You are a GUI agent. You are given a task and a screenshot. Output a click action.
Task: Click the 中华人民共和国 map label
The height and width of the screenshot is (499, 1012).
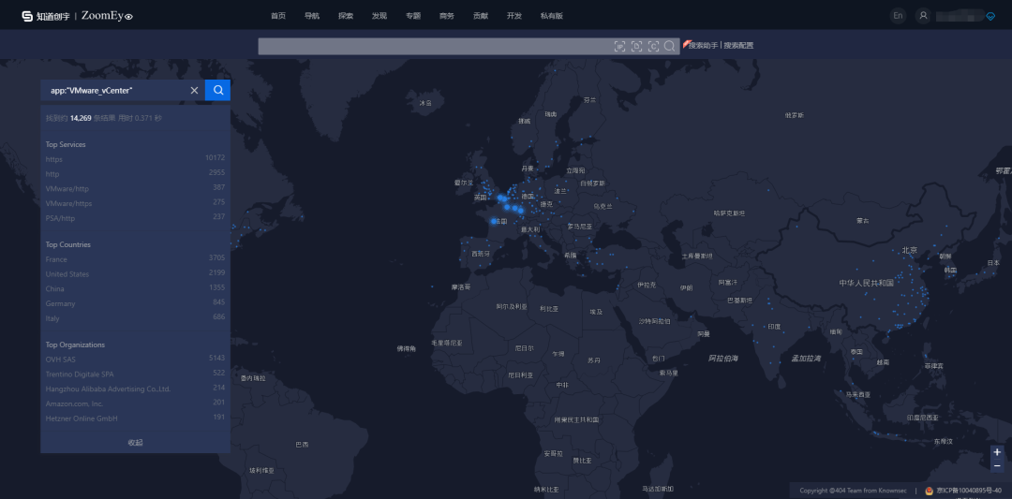tap(866, 283)
